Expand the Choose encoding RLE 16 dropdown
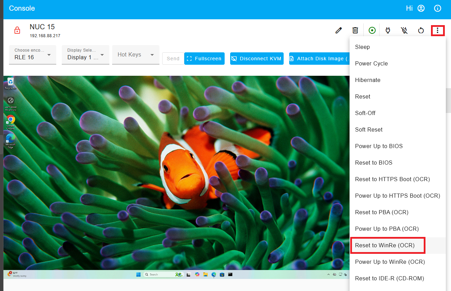 32,55
